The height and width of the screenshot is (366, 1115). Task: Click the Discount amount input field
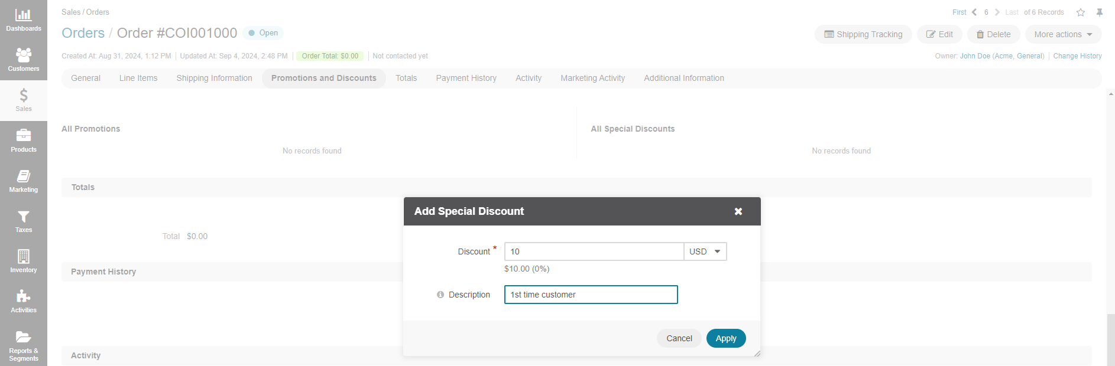pos(594,251)
